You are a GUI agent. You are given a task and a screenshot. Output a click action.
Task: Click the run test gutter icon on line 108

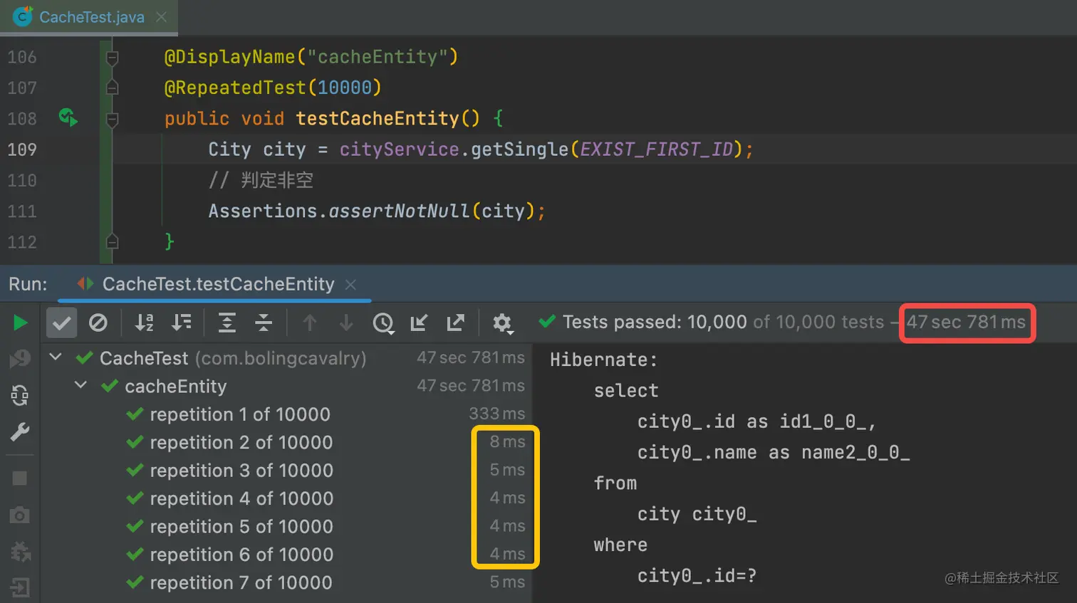68,117
